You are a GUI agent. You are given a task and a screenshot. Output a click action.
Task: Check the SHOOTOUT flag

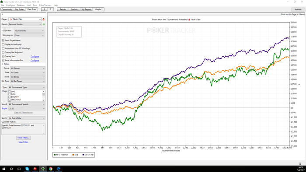pyautogui.click(x=9, y=100)
